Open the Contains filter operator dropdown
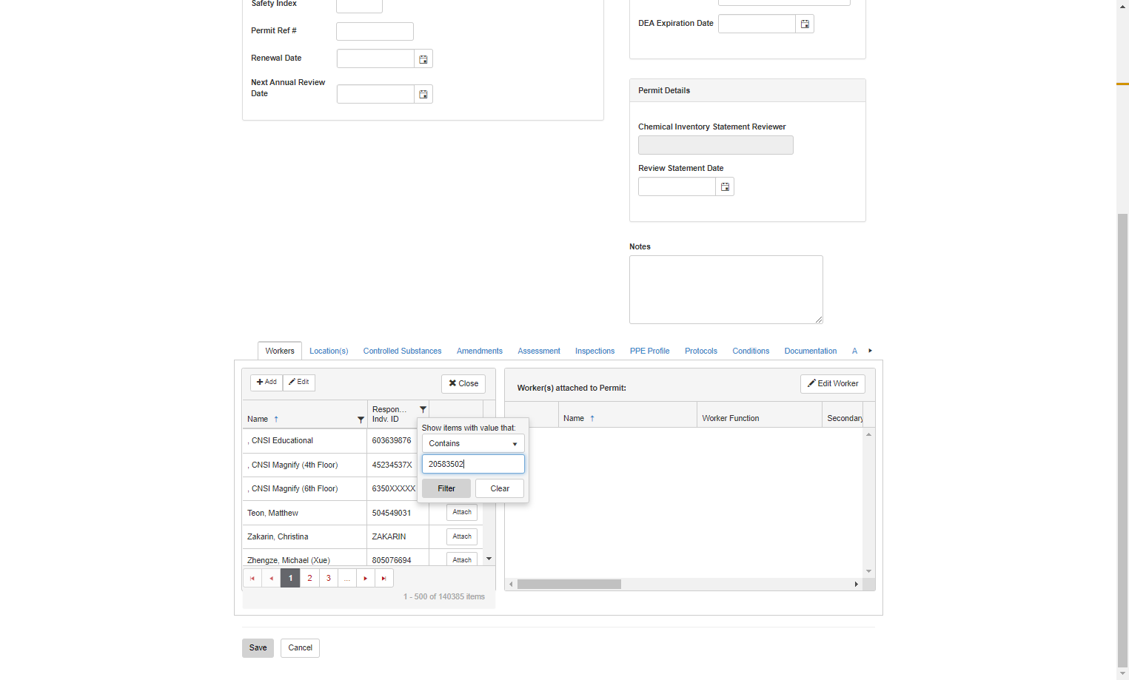 [x=473, y=443]
